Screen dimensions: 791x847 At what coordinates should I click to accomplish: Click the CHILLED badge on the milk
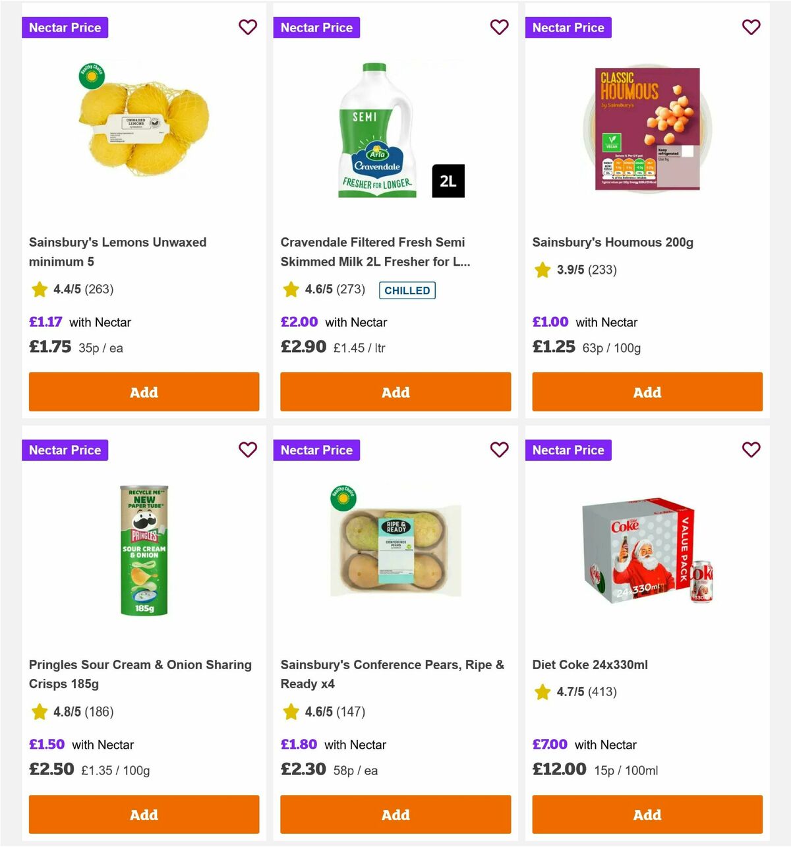[x=407, y=290]
